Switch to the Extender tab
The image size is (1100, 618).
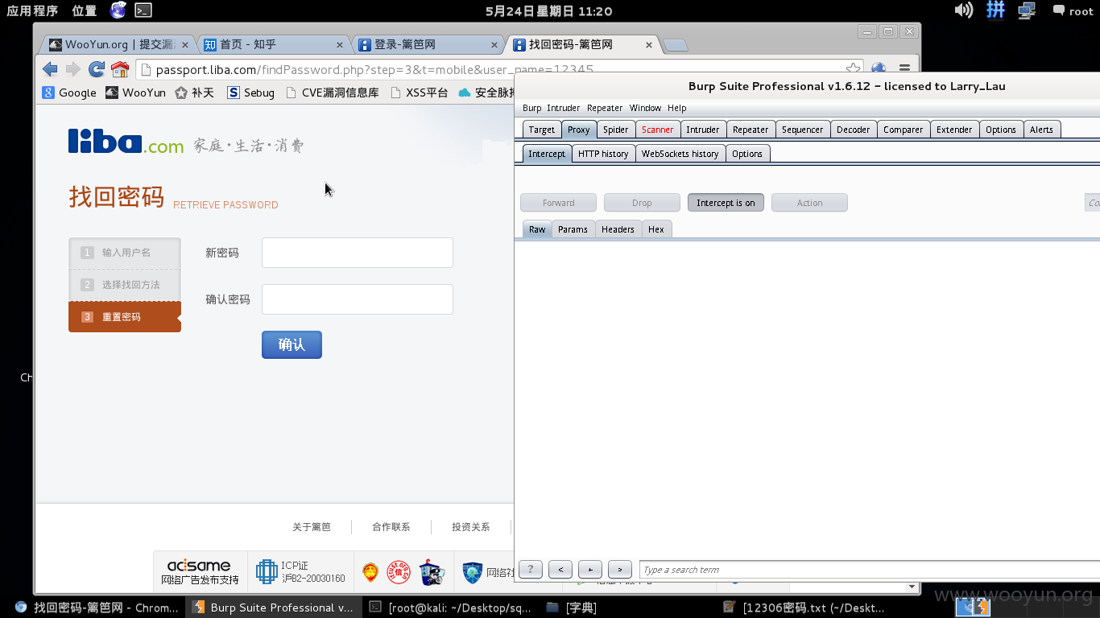pyautogui.click(x=954, y=130)
